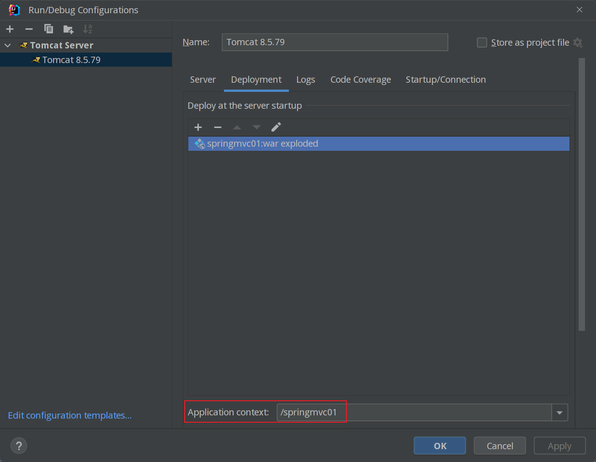Screen dimensions: 596x462
Task: Select the Tomcat Server group row
Action: pyautogui.click(x=86, y=45)
